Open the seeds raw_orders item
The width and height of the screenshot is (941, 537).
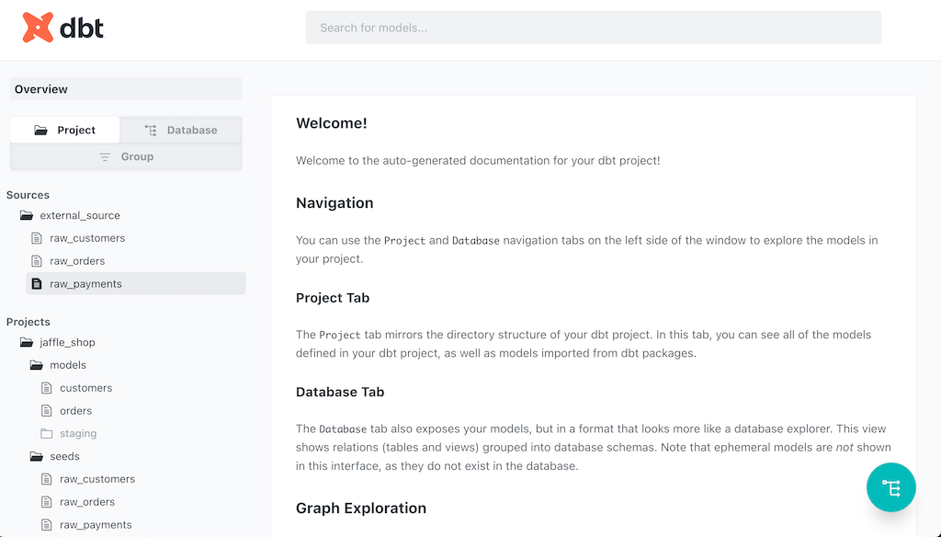pos(87,502)
